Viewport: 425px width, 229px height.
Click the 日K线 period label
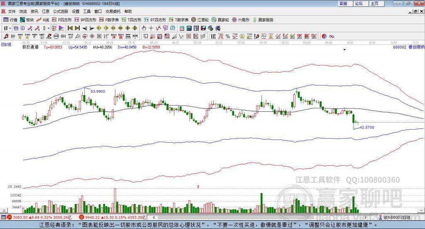tap(6, 44)
